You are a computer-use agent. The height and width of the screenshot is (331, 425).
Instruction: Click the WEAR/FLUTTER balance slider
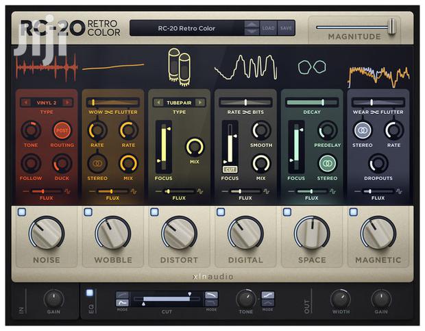378,102
